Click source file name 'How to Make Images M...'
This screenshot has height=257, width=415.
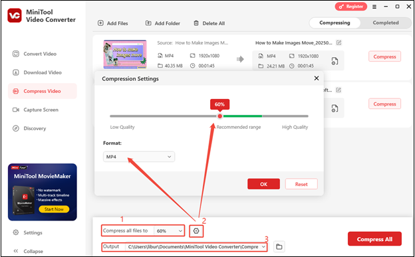pyautogui.click(x=202, y=43)
